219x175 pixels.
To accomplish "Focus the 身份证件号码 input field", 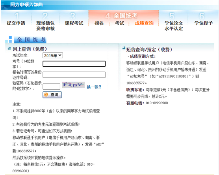I will (x=74, y=75).
